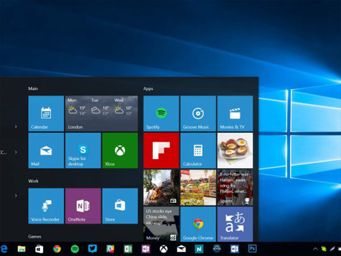This screenshot has width=341, height=256.
Task: Expand the first chevron in left app list
Action: [x=15, y=126]
